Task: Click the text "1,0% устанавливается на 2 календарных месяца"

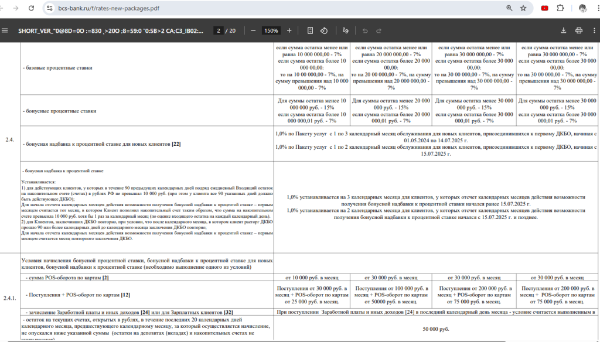Action: [436, 214]
